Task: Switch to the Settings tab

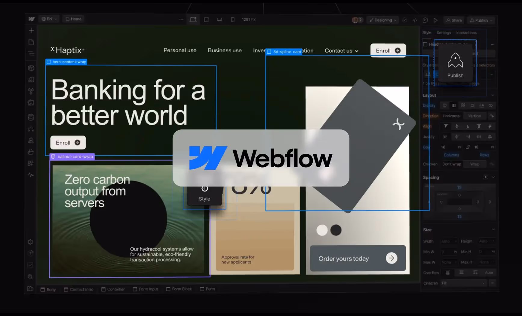Action: [444, 32]
